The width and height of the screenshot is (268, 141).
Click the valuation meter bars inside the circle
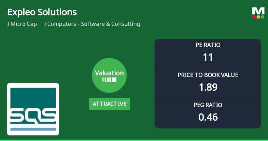tap(109, 80)
